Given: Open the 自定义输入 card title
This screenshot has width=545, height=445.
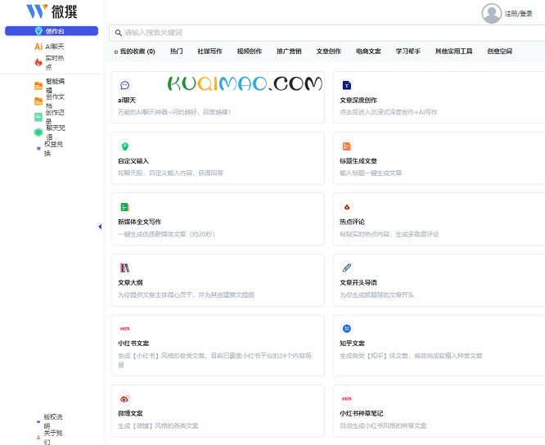Looking at the screenshot, I should (x=133, y=161).
